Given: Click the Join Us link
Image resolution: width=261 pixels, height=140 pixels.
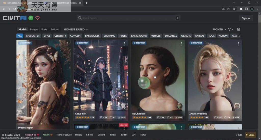Looking at the screenshot, I should pyautogui.click(x=48, y=135).
